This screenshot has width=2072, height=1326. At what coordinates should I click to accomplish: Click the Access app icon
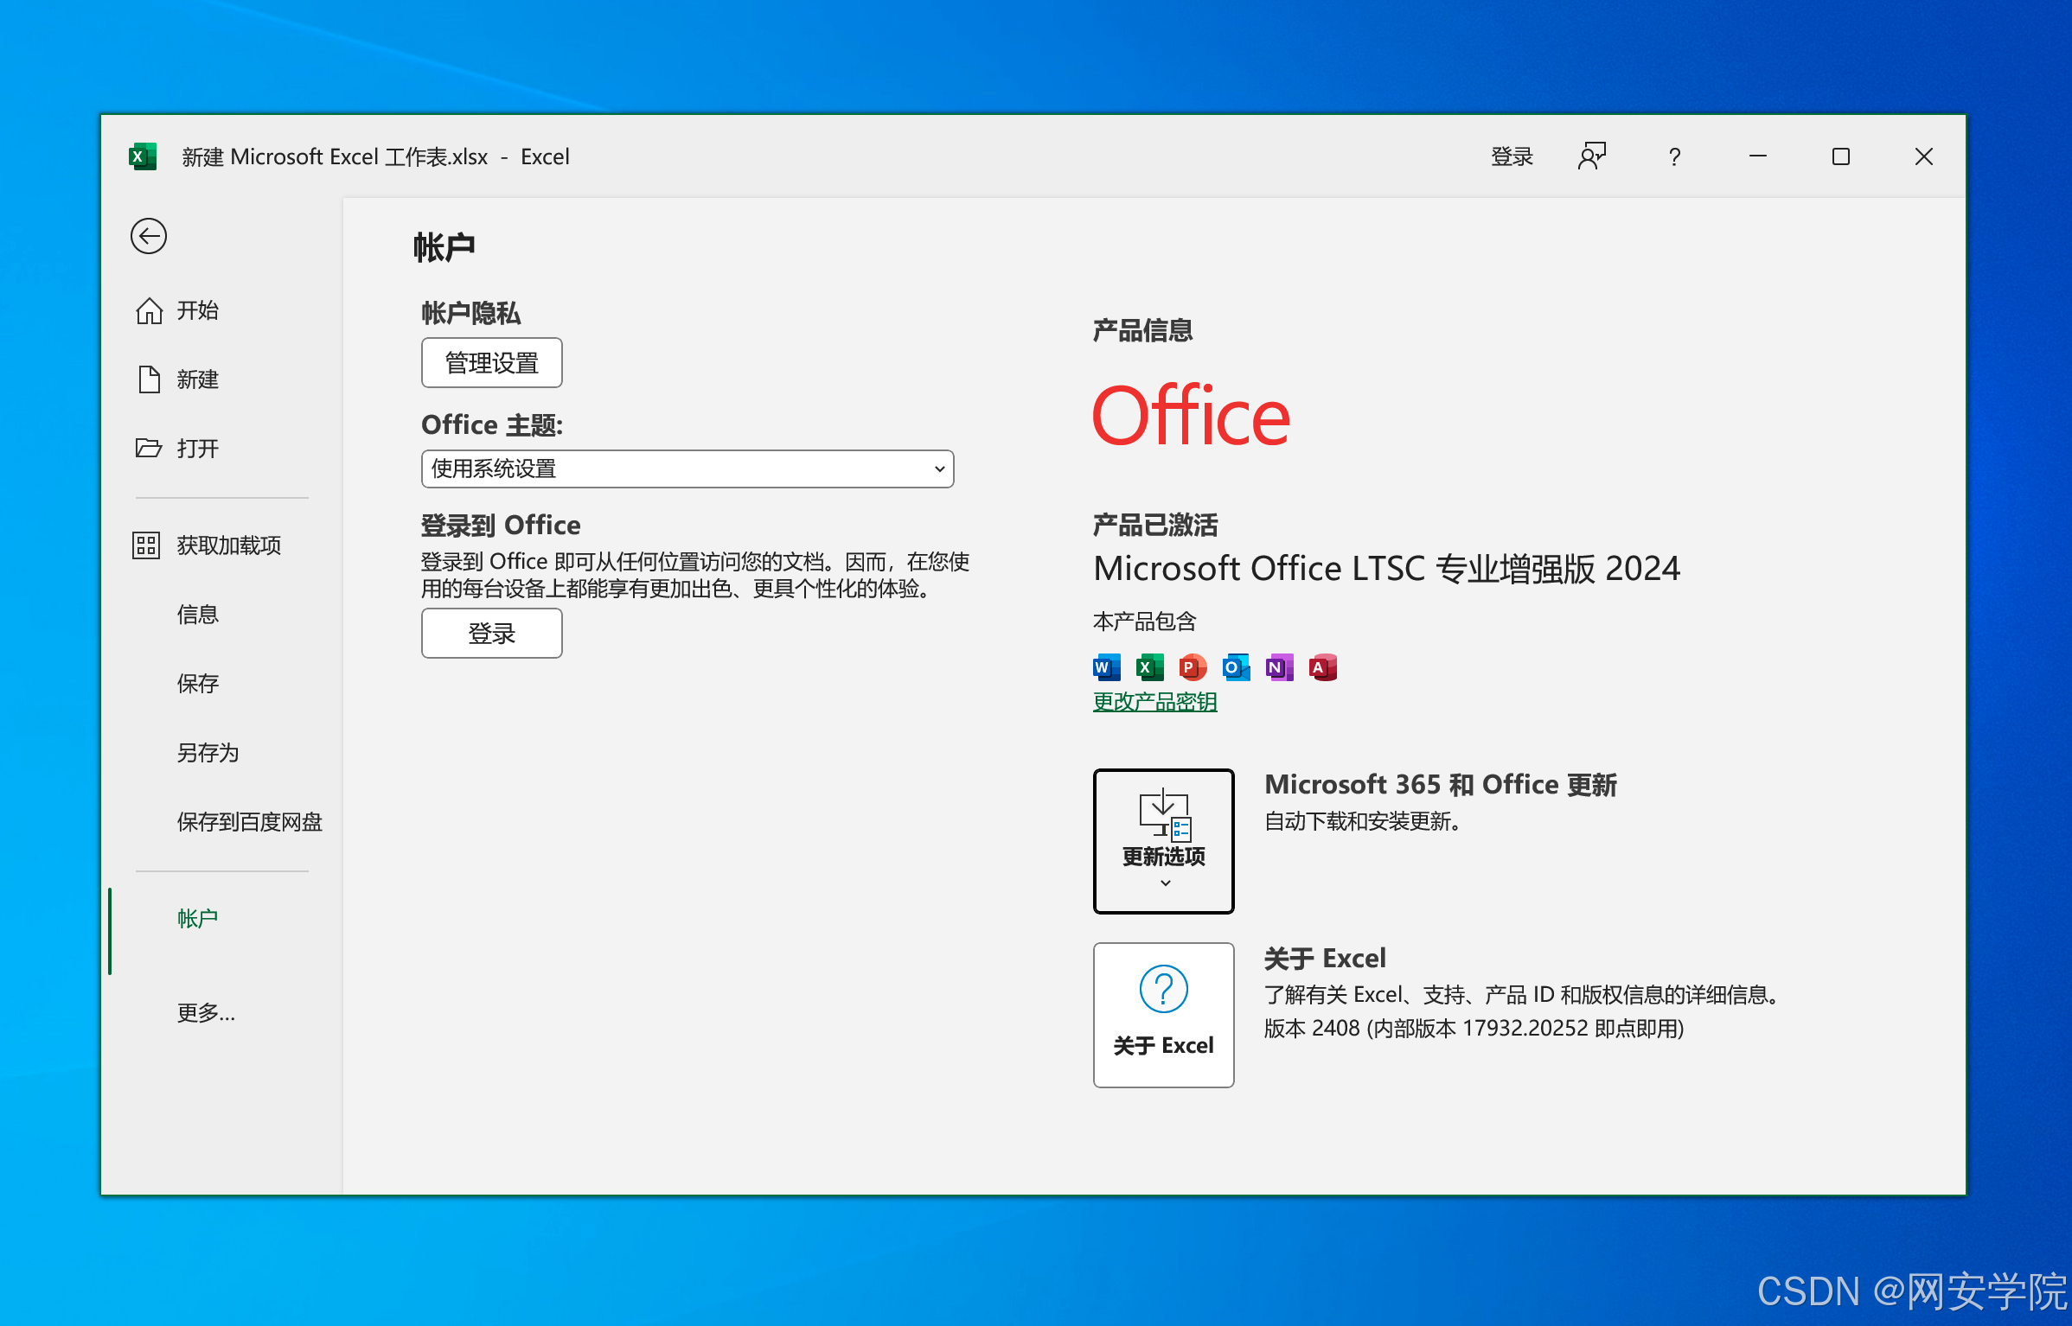tap(1322, 667)
